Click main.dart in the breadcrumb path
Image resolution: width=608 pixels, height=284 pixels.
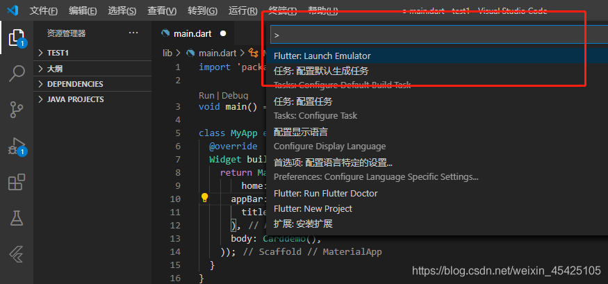(217, 53)
